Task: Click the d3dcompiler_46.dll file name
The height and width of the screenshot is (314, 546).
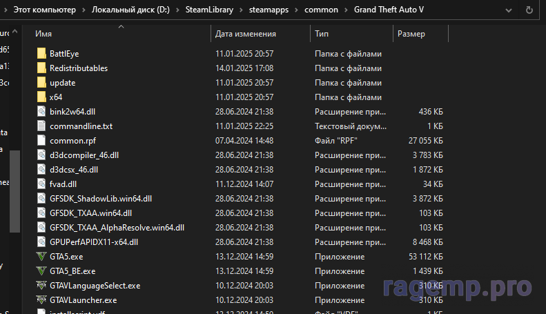Action: pyautogui.click(x=84, y=155)
